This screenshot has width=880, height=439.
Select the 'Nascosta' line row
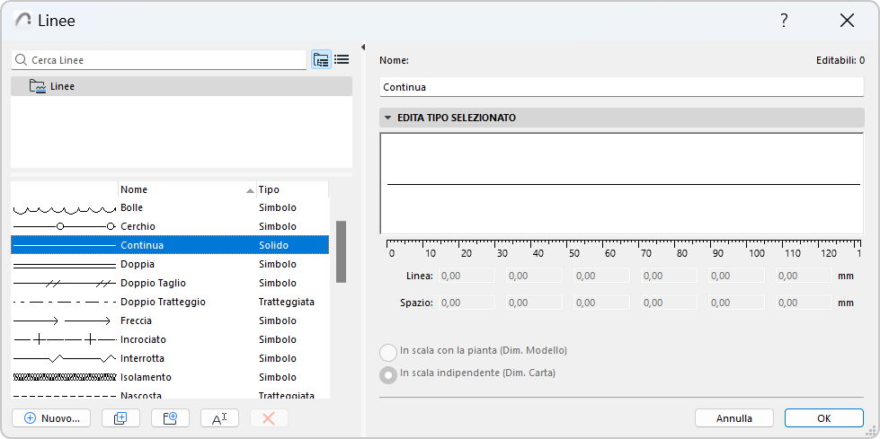coord(170,395)
